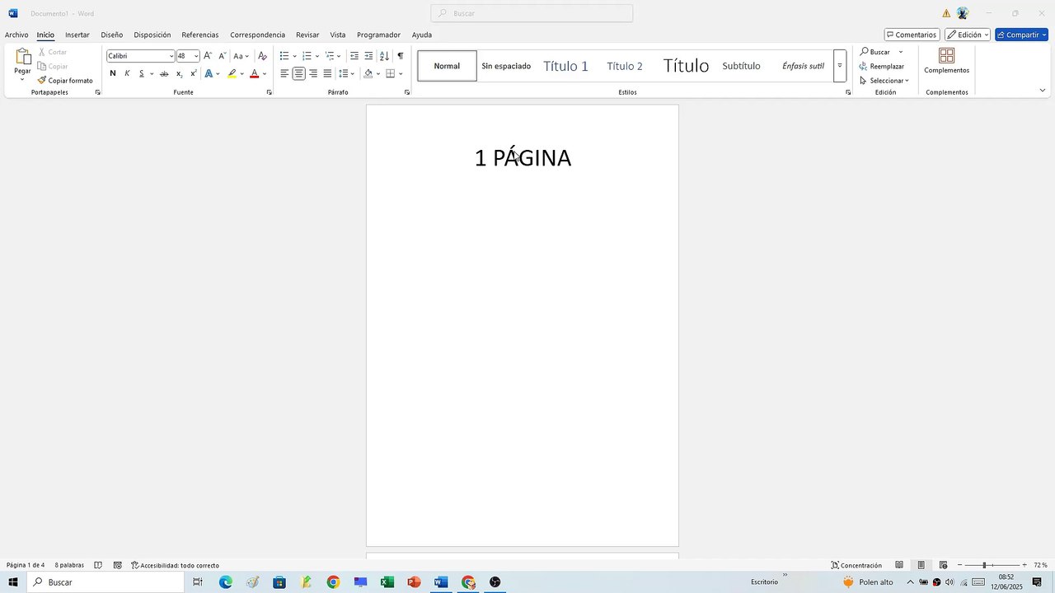Open Complementos add-ins button
The width and height of the screenshot is (1055, 593).
click(946, 61)
